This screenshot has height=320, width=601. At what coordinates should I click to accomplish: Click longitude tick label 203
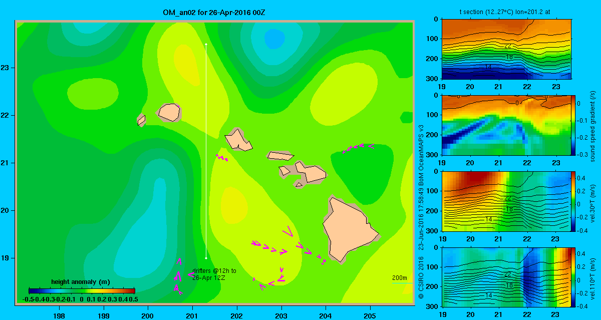[281, 316]
